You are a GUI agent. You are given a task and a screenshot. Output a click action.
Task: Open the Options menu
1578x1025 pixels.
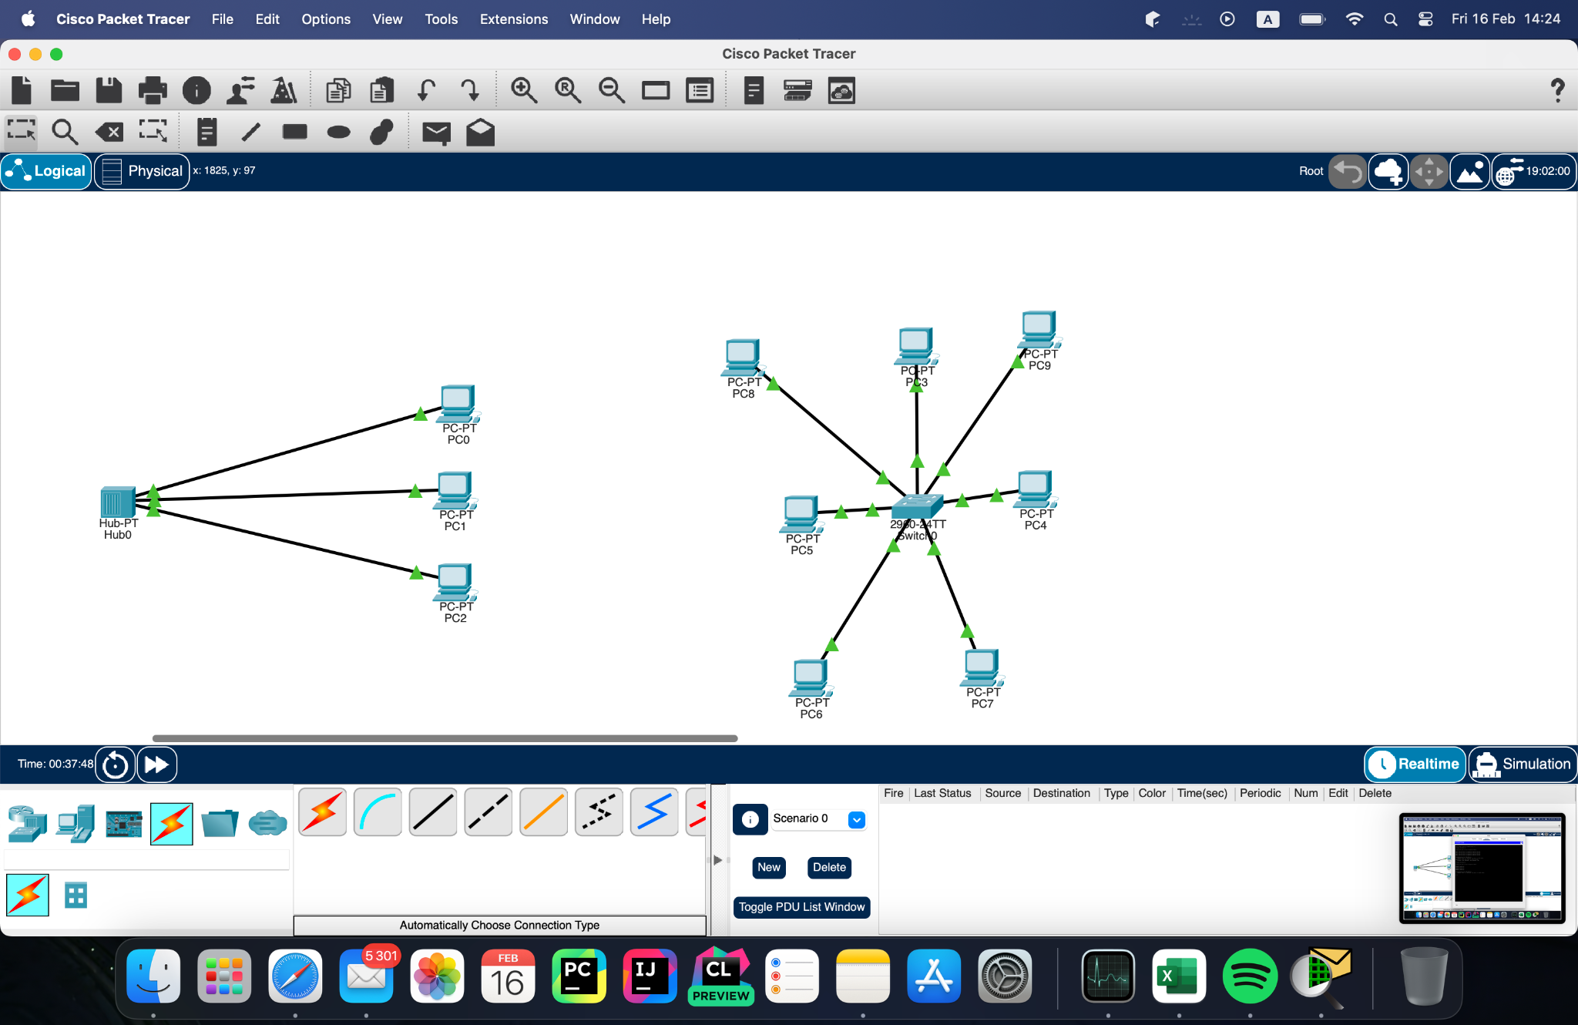click(326, 19)
